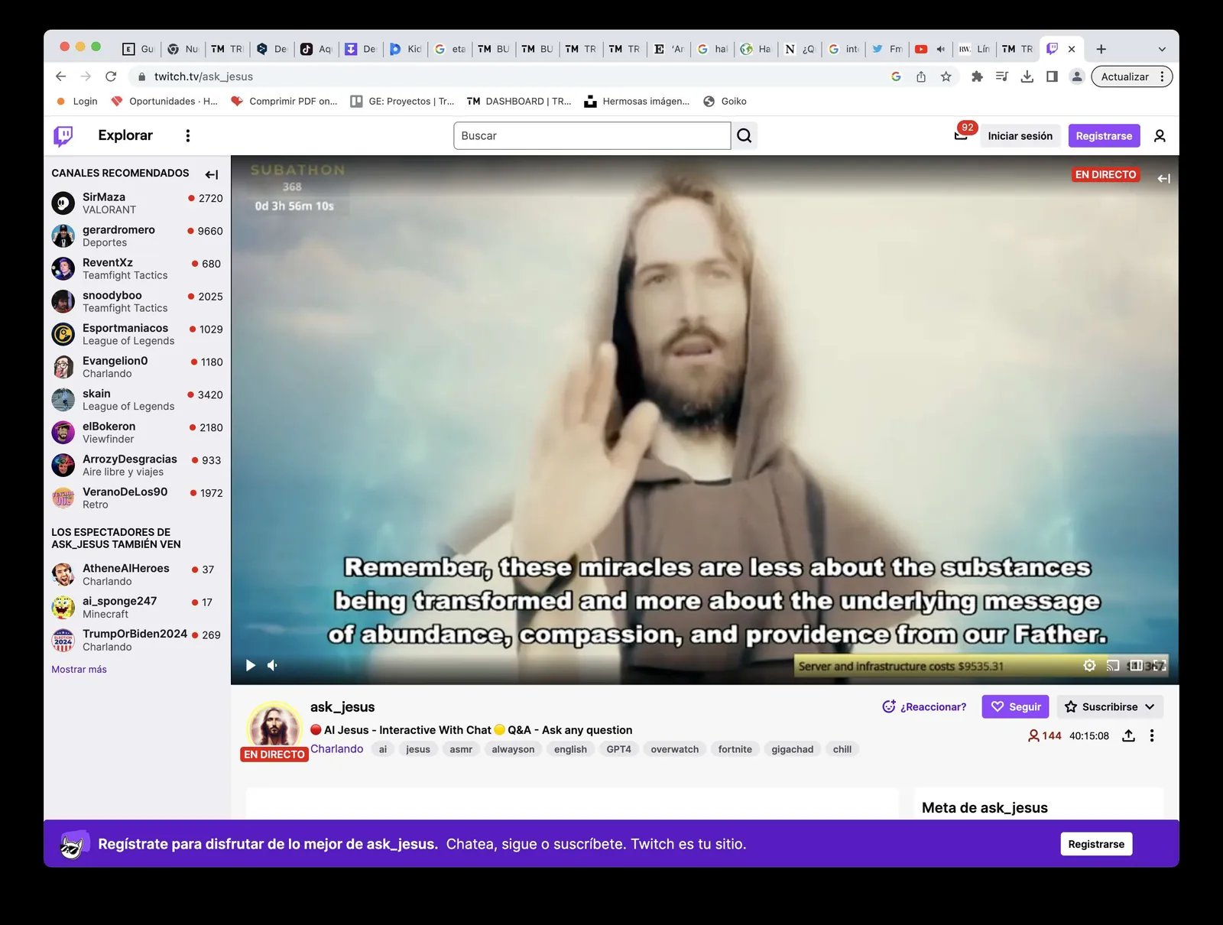Expand the list with Mostrar más

pos(79,669)
